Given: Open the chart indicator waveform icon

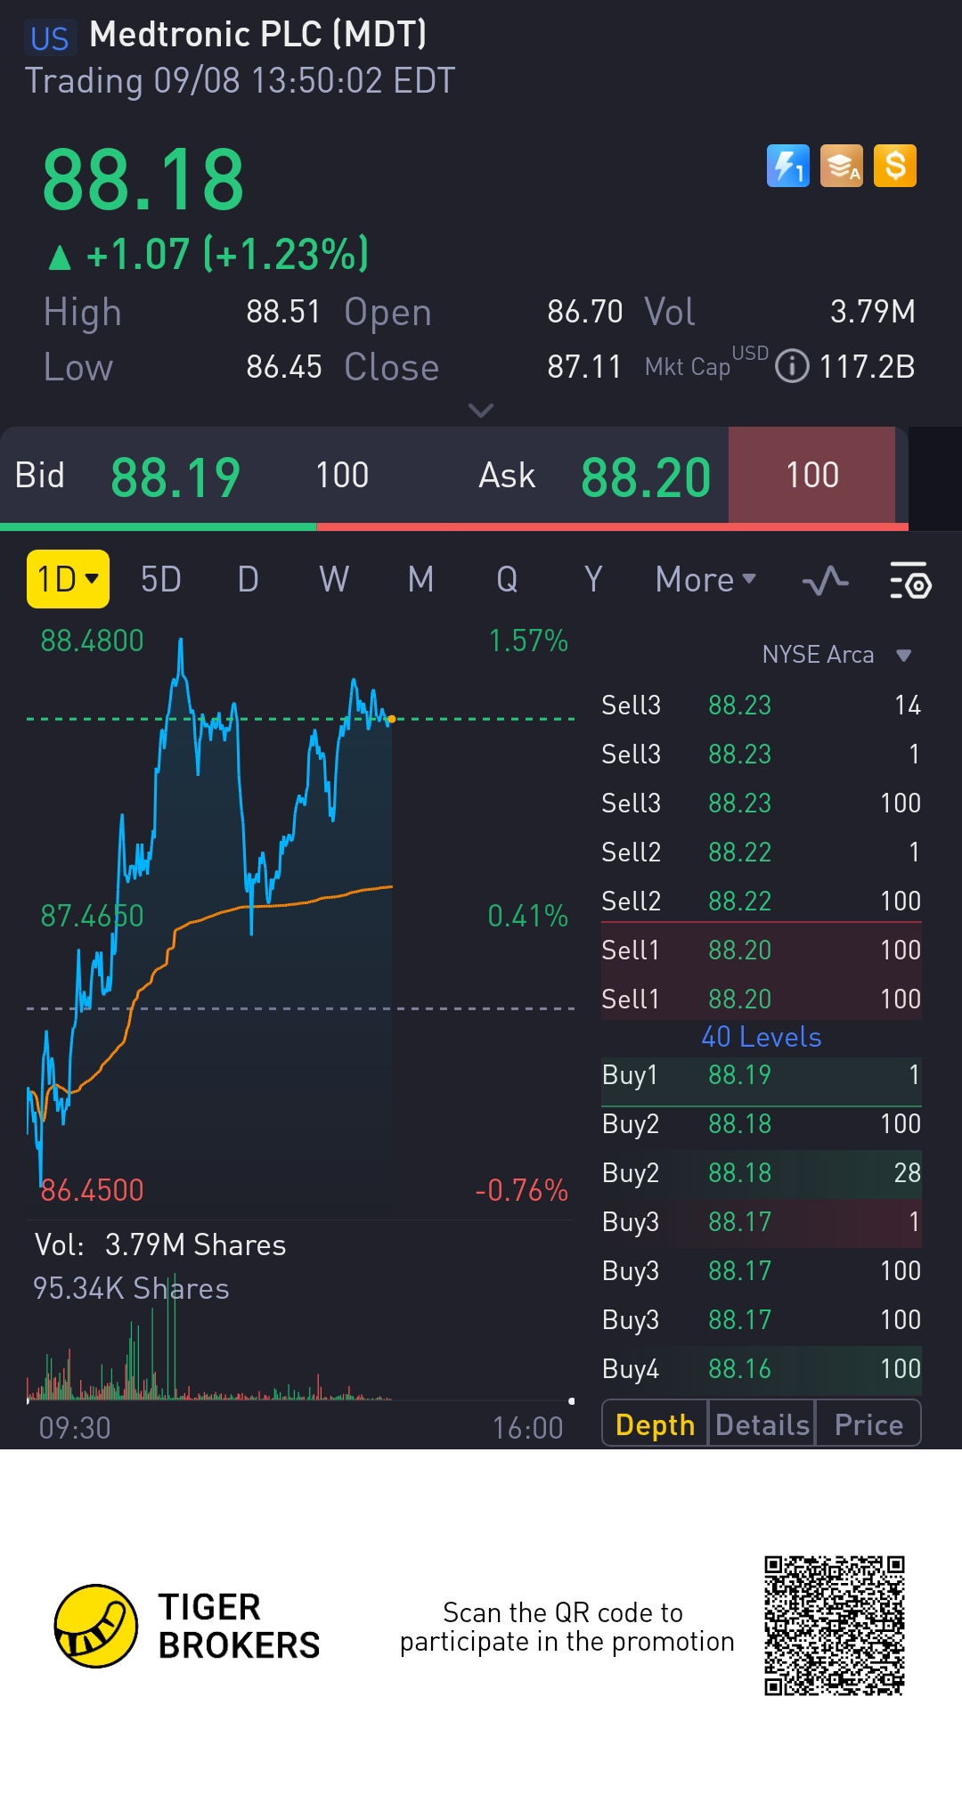Looking at the screenshot, I should (x=825, y=581).
